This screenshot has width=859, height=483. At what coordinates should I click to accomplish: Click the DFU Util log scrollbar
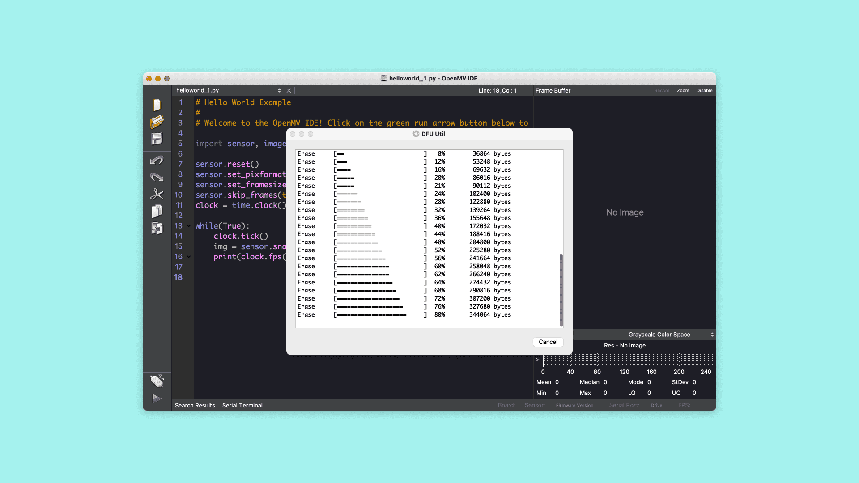561,290
